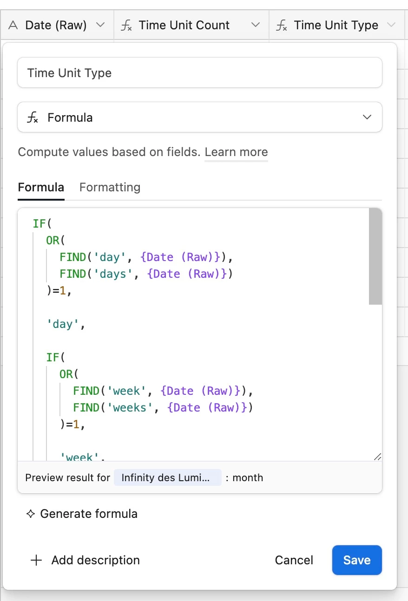Click the Save button
This screenshot has height=601, width=408.
click(356, 560)
